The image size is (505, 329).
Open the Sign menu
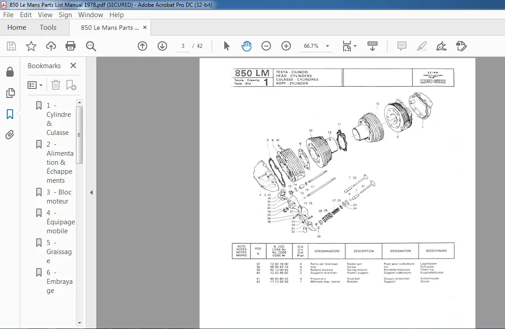click(65, 15)
